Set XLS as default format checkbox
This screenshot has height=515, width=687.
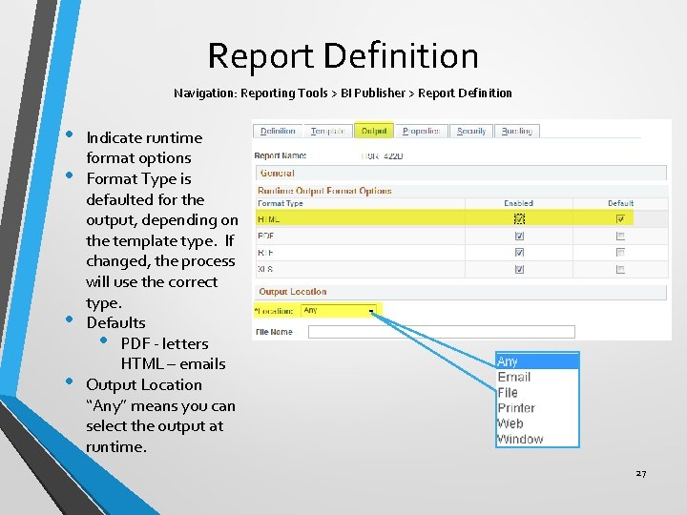click(x=620, y=269)
